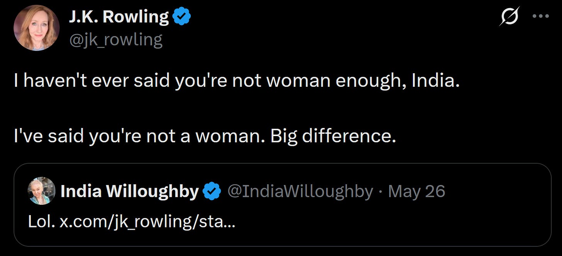Click J.K. Rowling's verified badge
This screenshot has height=256, width=562.
[182, 17]
